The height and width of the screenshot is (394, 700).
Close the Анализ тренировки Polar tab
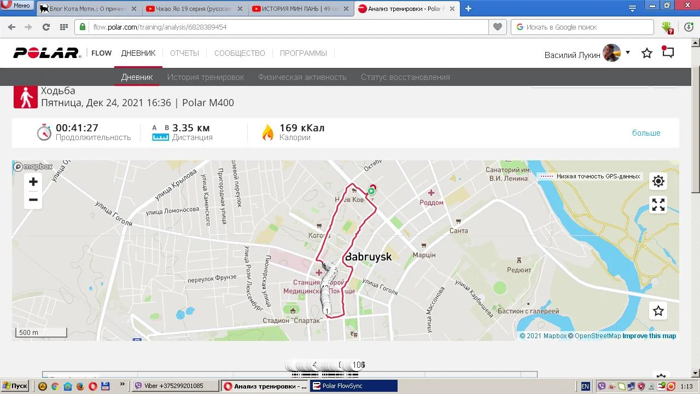(452, 9)
